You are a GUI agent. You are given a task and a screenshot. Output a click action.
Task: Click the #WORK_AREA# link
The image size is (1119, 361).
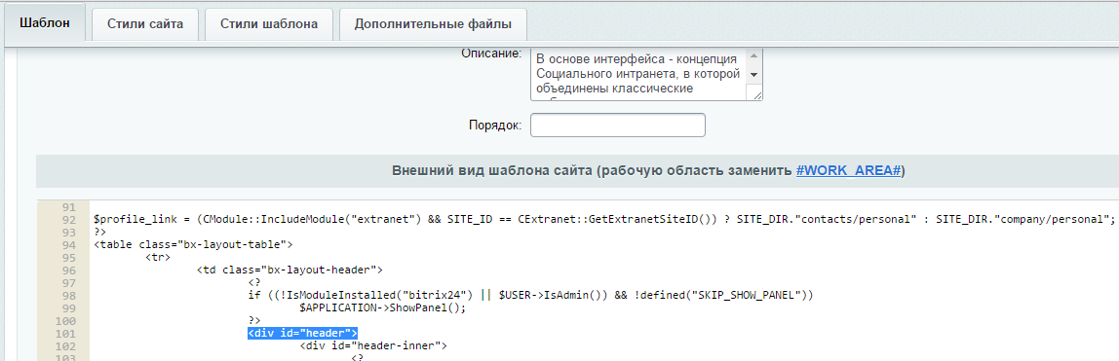pyautogui.click(x=848, y=171)
